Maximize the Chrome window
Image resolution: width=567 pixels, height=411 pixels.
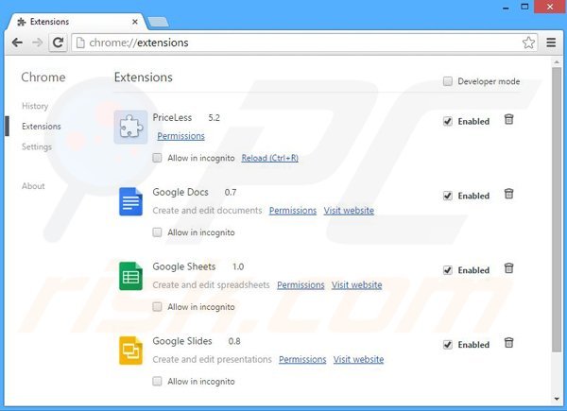pos(524,7)
